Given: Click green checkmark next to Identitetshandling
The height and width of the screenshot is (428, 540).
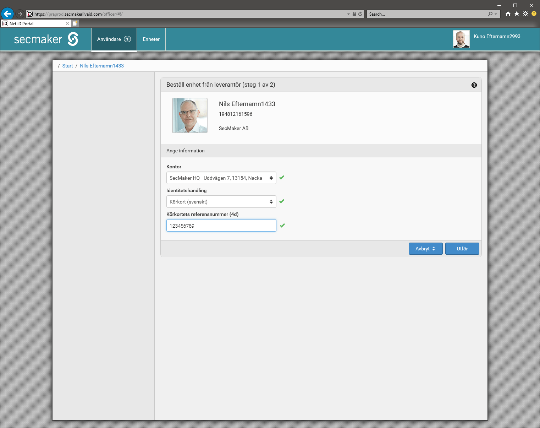Looking at the screenshot, I should coord(282,201).
